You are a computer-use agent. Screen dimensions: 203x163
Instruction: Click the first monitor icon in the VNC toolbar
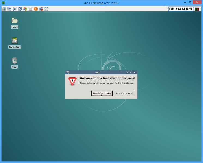4,9
